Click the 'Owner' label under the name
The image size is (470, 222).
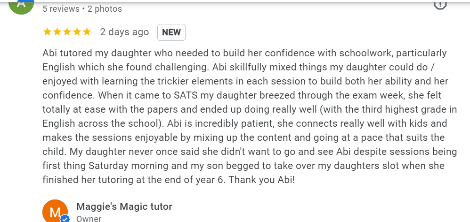coord(89,219)
